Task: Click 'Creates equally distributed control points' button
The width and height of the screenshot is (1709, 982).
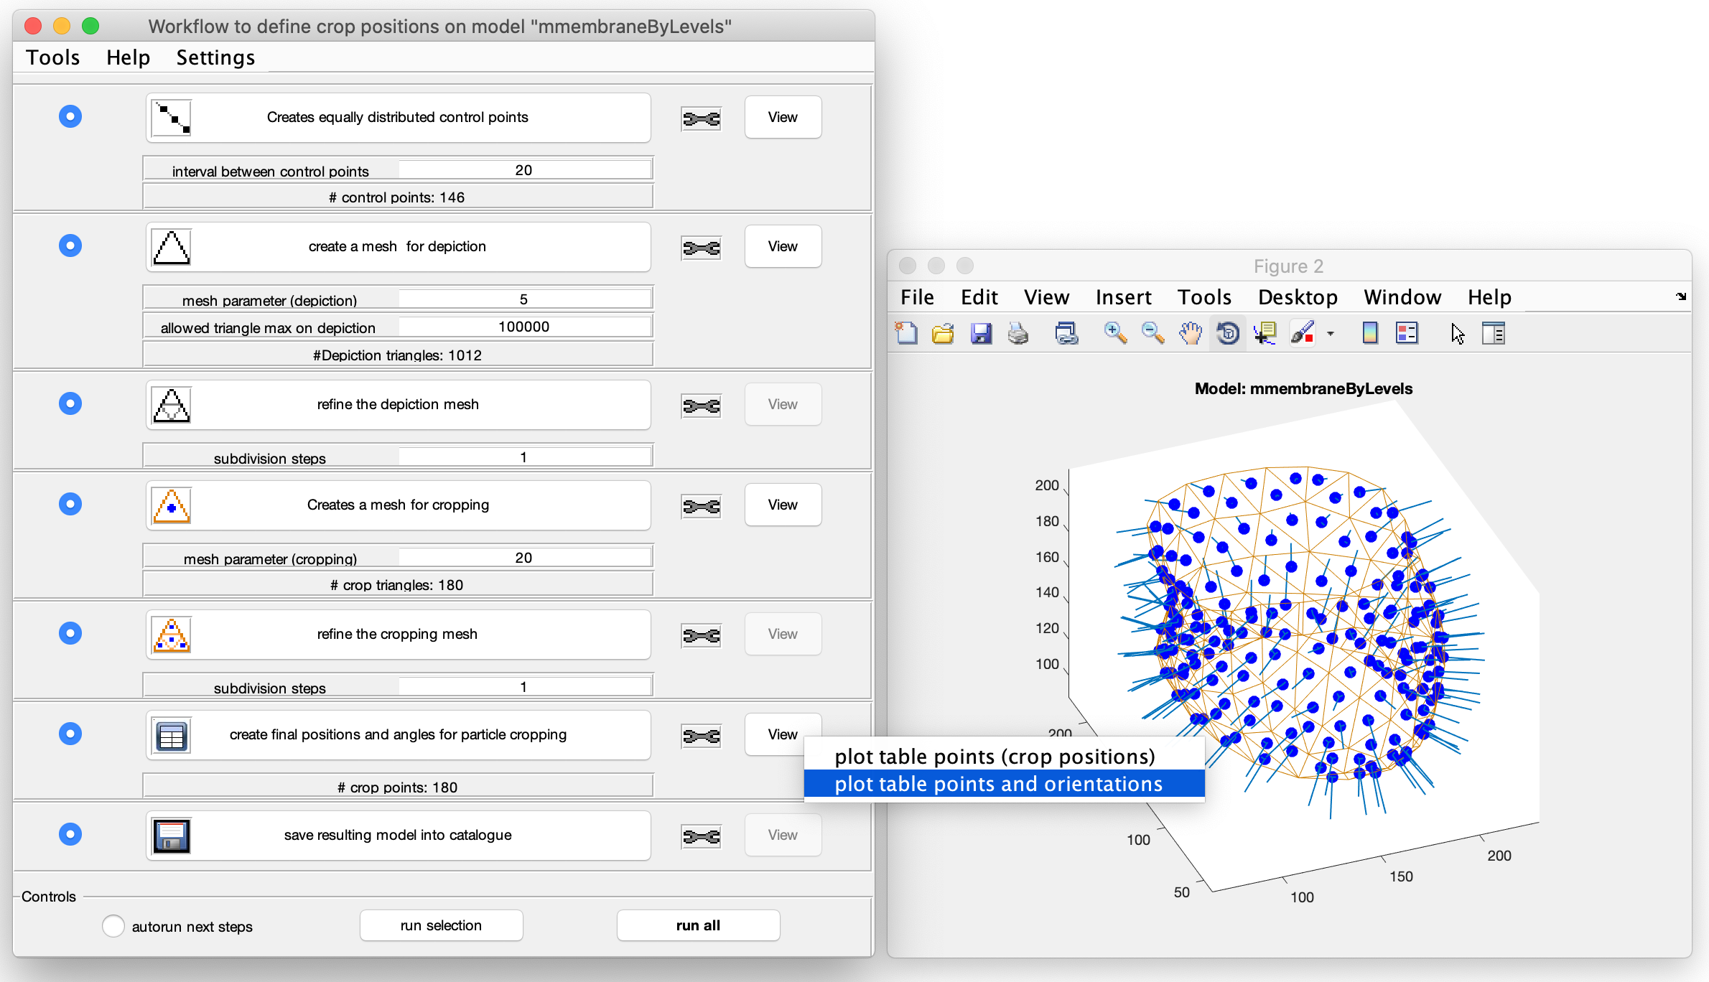Action: coord(399,118)
